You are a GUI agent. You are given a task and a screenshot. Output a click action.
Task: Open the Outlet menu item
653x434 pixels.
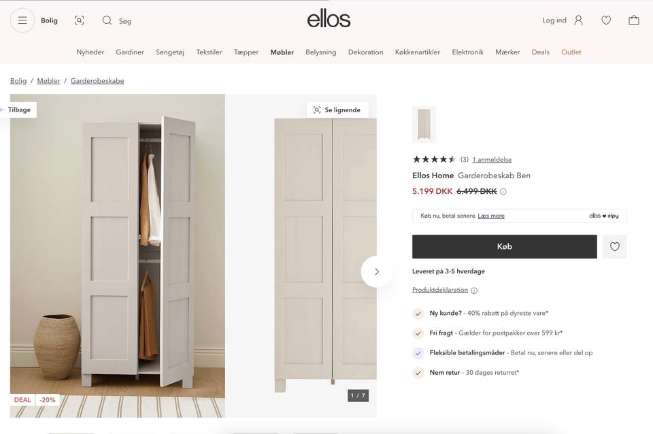pyautogui.click(x=571, y=52)
